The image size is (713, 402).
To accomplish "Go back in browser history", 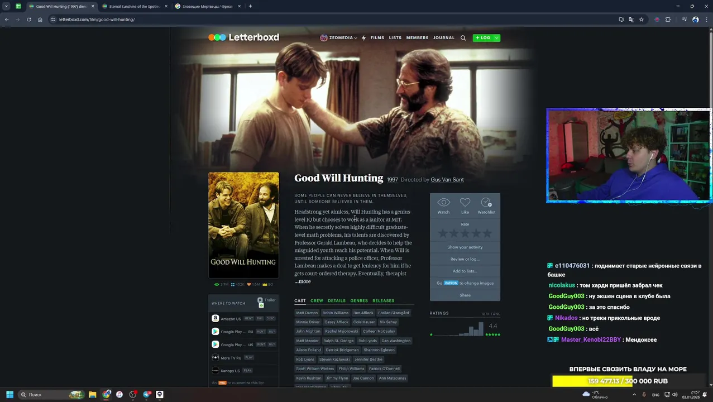I will (7, 20).
